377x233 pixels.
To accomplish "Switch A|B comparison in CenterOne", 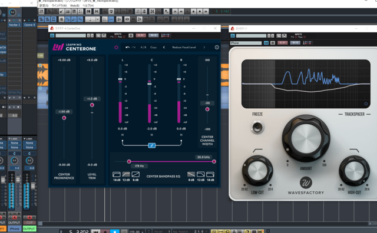I will 143,47.
